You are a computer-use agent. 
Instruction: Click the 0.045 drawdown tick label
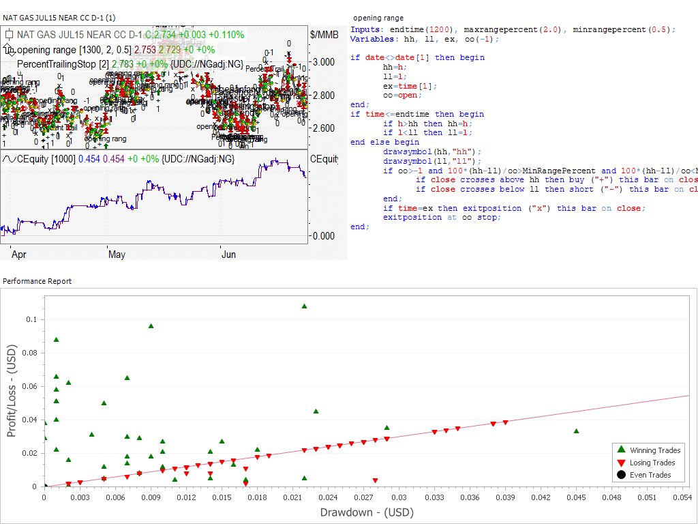click(x=577, y=497)
